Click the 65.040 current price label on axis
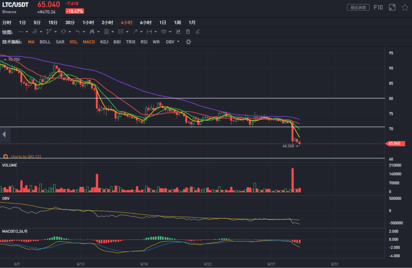The width and height of the screenshot is (412, 268). [394, 144]
